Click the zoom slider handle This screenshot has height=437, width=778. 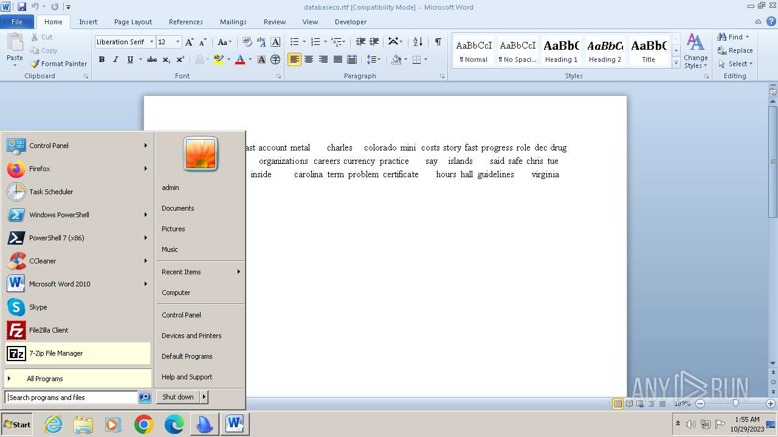click(735, 404)
